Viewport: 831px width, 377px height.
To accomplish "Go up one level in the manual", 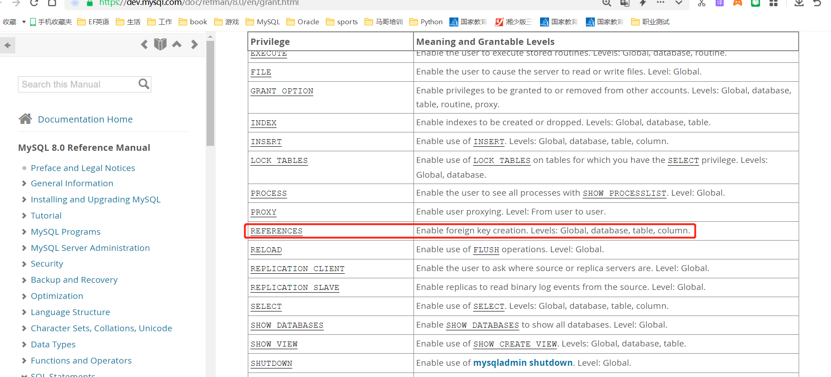I will click(x=177, y=44).
